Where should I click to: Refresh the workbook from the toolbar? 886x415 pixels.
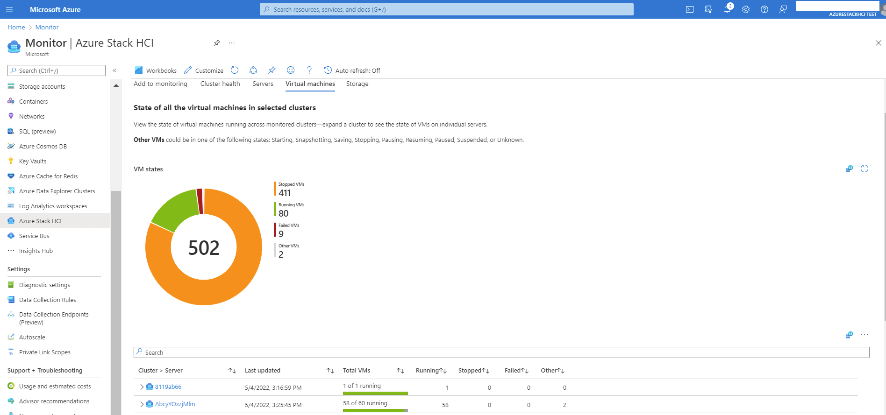235,70
